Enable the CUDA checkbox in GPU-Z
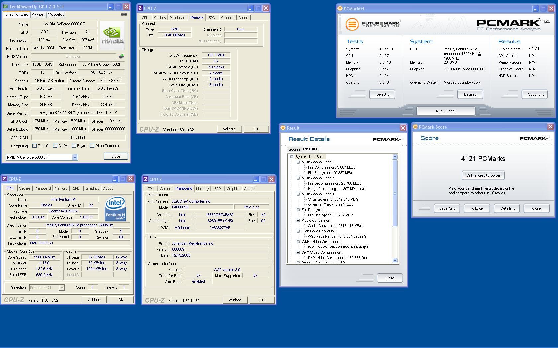 point(55,146)
